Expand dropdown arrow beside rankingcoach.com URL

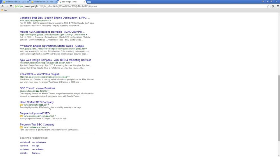point(55,116)
